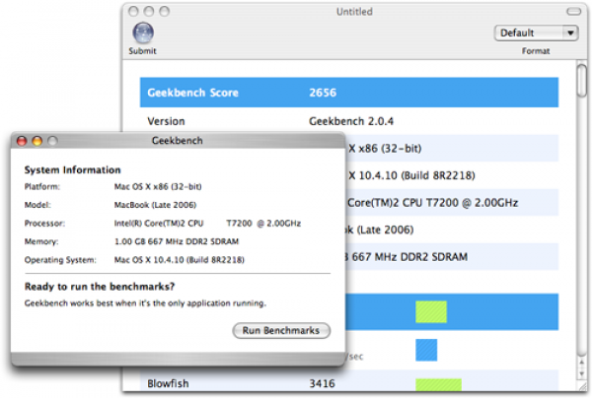Select the Geekbench Score header row

click(349, 93)
